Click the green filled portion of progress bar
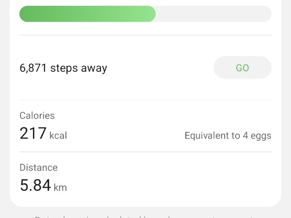Viewport: 291px width, 218px height. (87, 14)
